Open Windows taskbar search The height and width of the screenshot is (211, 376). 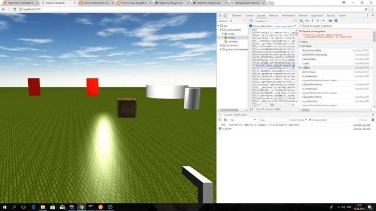14,207
